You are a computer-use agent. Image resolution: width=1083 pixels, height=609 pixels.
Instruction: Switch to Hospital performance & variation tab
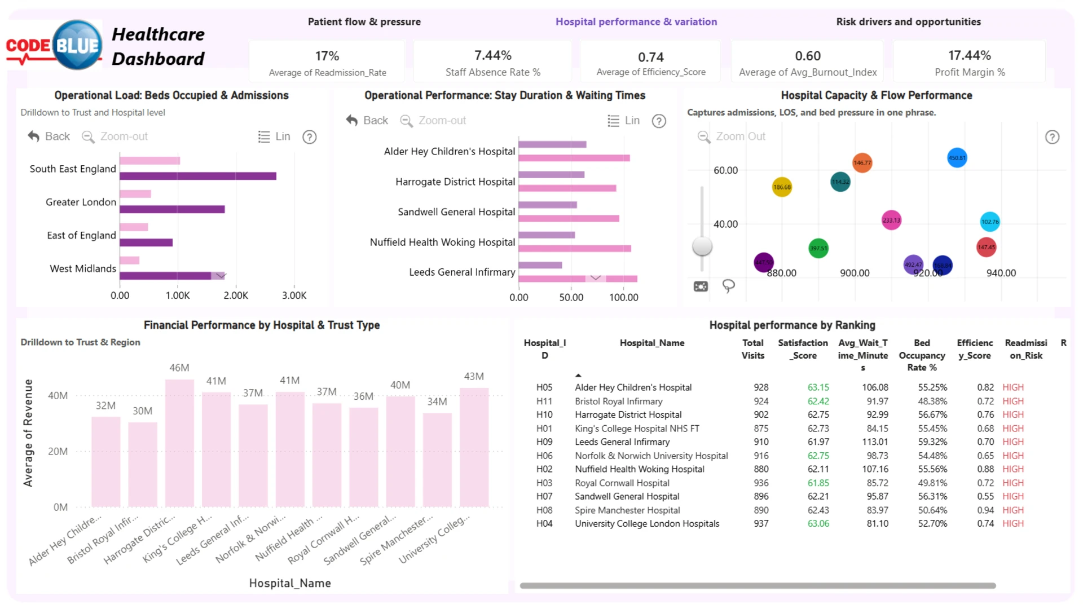point(636,21)
